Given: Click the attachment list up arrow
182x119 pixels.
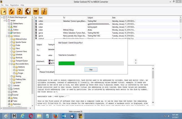Looking at the screenshot, I should 135,60.
